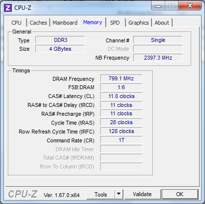The image size is (205, 204).
Task: Select the Memory tab
Action: pyautogui.click(x=92, y=22)
